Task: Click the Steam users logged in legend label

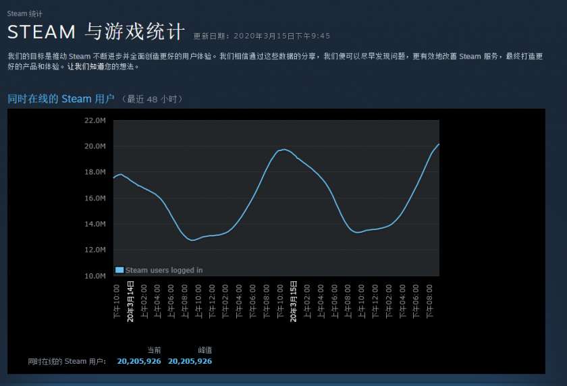Action: pos(164,270)
